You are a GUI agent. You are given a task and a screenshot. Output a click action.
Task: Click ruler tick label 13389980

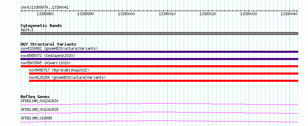click(45, 14)
